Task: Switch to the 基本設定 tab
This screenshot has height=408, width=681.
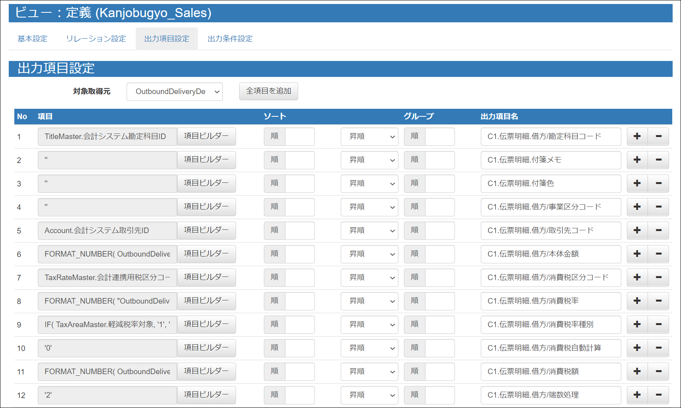Action: coord(33,39)
